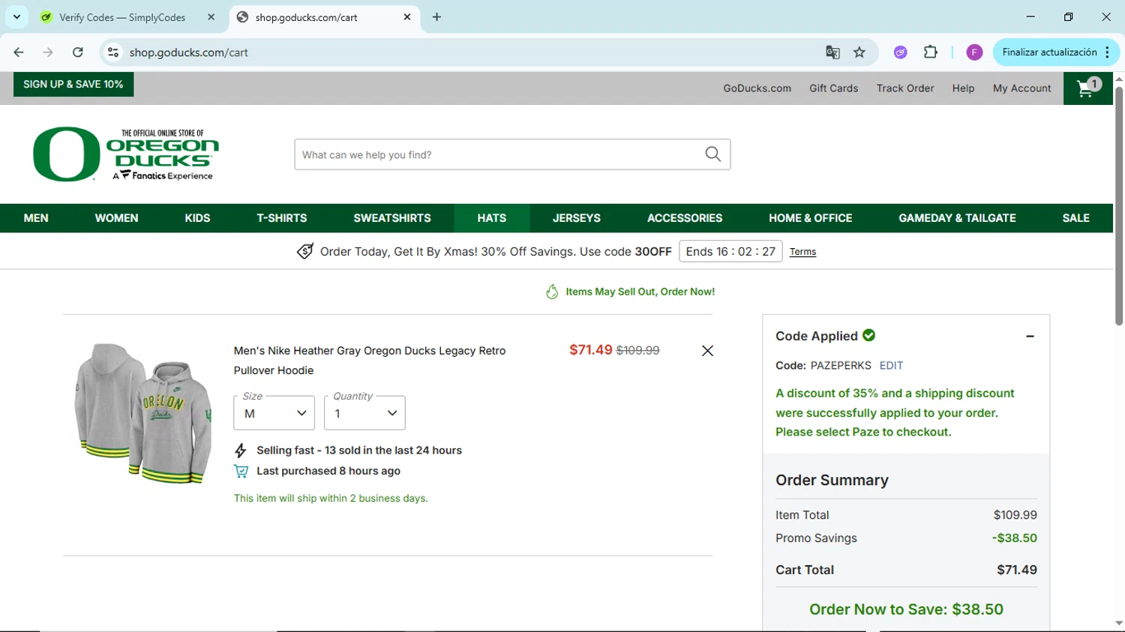Open the ACCESSORIES menu

685,218
